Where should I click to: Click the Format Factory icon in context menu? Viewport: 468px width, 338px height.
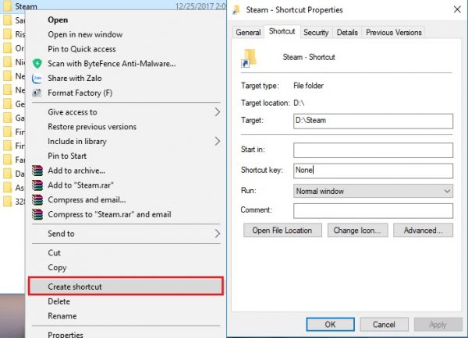click(37, 93)
